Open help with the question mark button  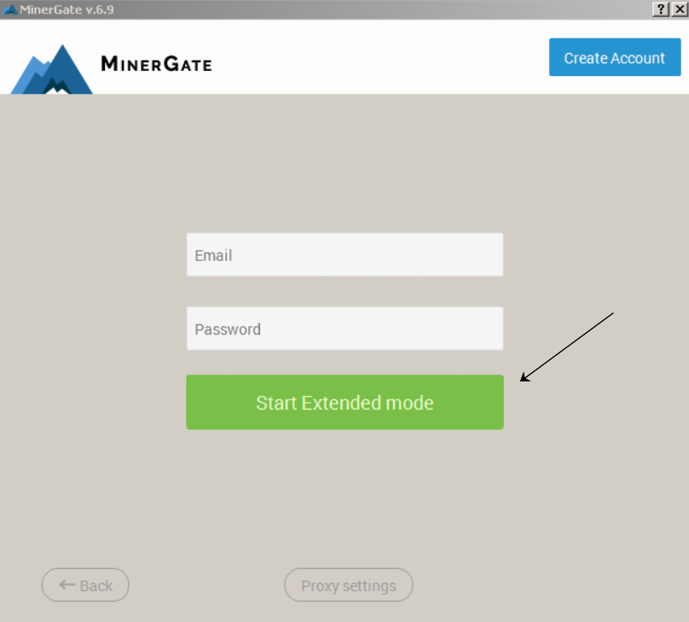pos(661,9)
